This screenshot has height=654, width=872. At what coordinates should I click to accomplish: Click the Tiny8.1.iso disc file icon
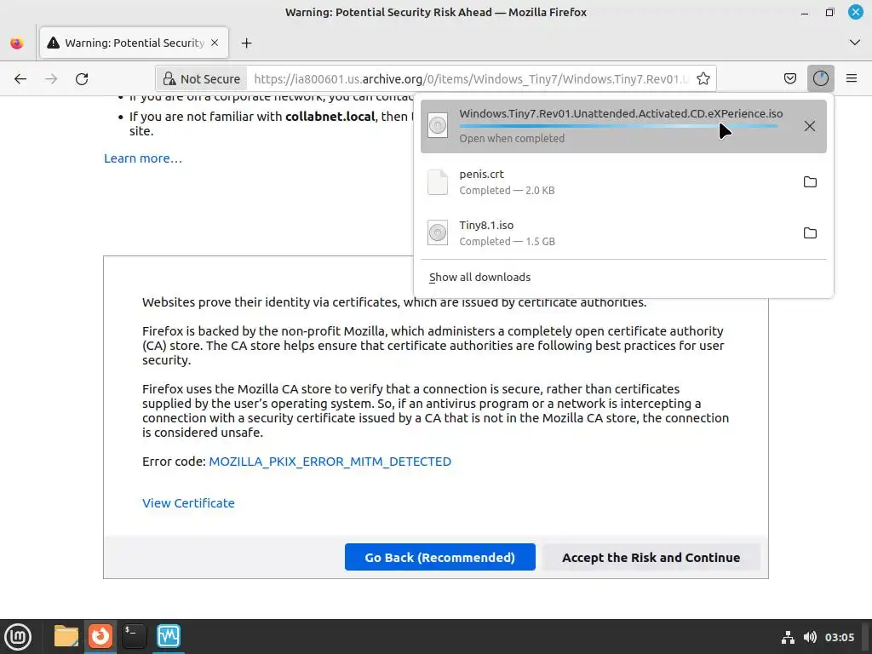[438, 233]
